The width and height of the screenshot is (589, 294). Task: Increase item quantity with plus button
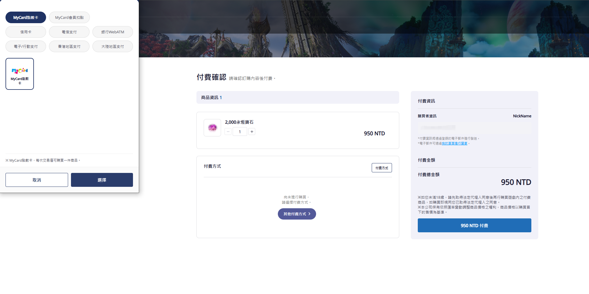pyautogui.click(x=252, y=132)
